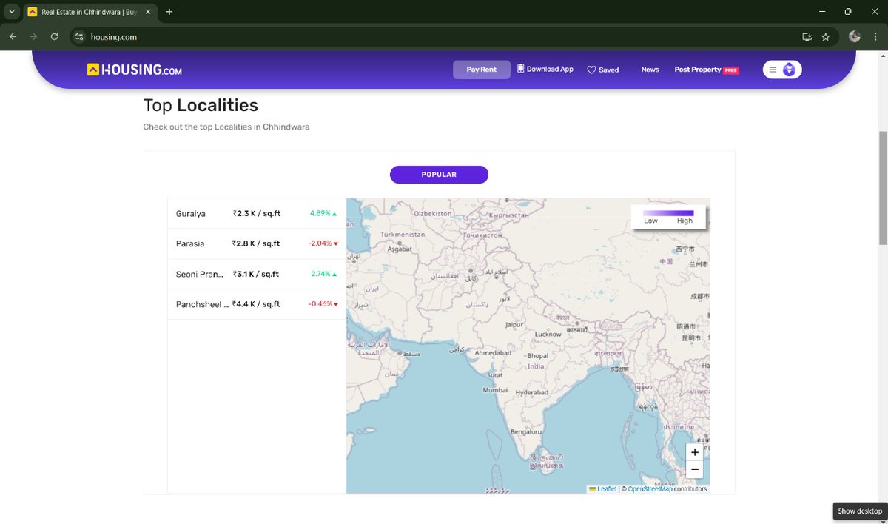Click Bhopal label on the map
The width and height of the screenshot is (888, 524).
[537, 356]
